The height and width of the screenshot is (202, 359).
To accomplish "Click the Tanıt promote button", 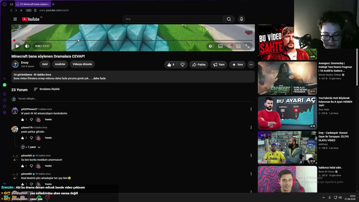I will pyautogui.click(x=219, y=65).
